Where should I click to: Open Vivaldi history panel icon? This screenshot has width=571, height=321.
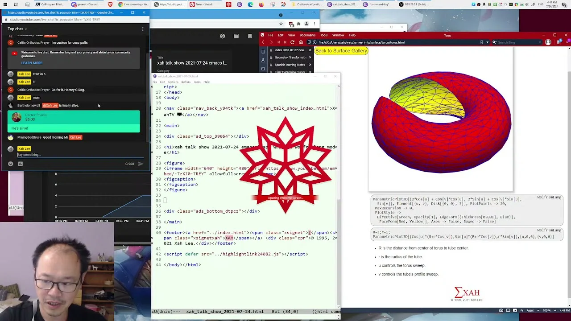263,68
